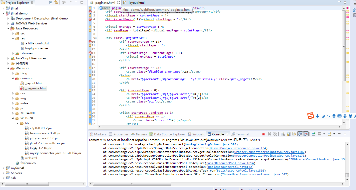Open the New Console View dropdown arrow

click(x=334, y=134)
